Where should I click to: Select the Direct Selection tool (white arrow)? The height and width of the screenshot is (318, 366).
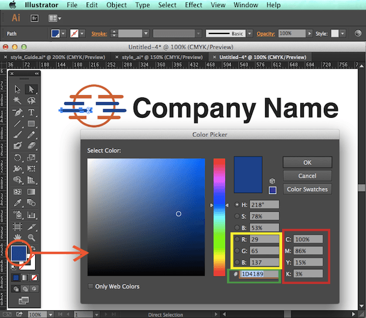coord(31,89)
